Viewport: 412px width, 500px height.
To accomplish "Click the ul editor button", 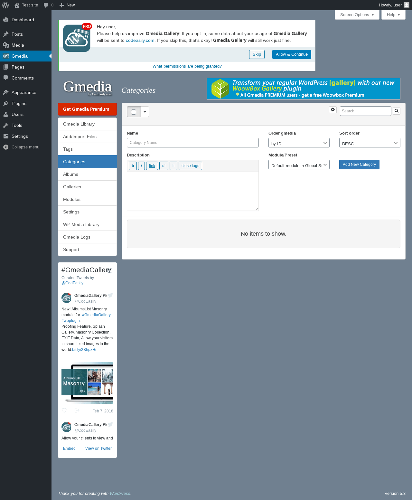I will [164, 166].
